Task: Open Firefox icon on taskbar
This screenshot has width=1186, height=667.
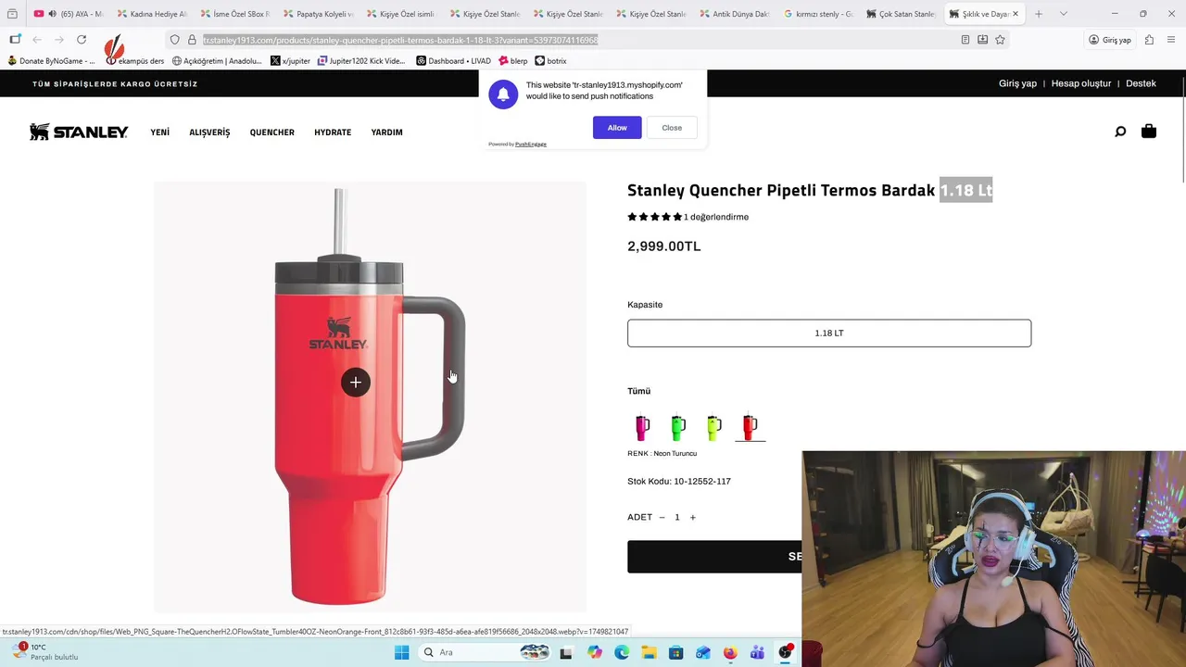Action: (x=730, y=652)
